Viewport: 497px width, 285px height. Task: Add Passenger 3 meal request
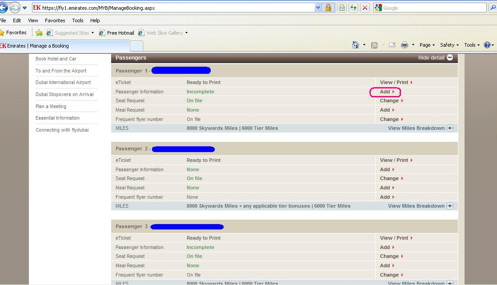tap(387, 266)
